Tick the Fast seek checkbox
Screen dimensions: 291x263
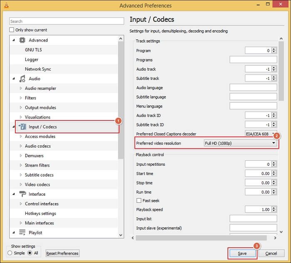click(139, 201)
